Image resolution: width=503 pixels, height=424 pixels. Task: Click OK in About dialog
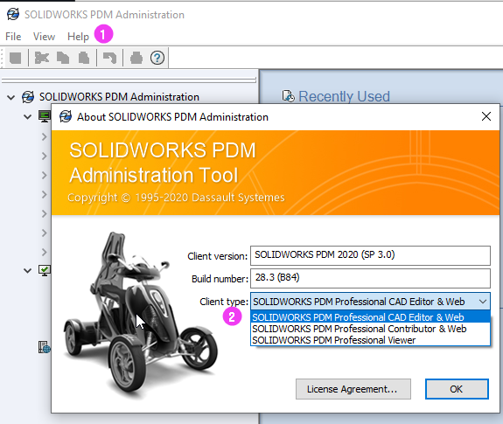coord(457,389)
